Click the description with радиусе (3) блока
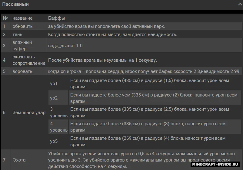The image size is (243, 170). pyautogui.click(x=148, y=127)
